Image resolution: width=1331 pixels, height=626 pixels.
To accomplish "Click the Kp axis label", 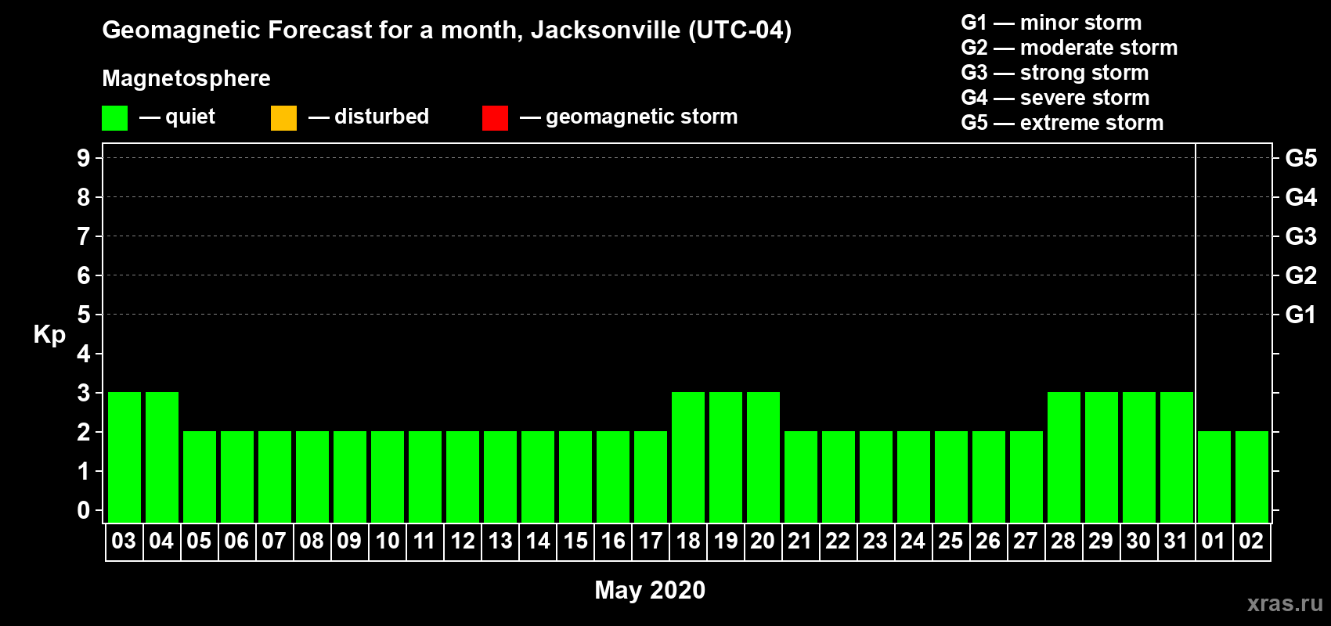I will (x=49, y=334).
